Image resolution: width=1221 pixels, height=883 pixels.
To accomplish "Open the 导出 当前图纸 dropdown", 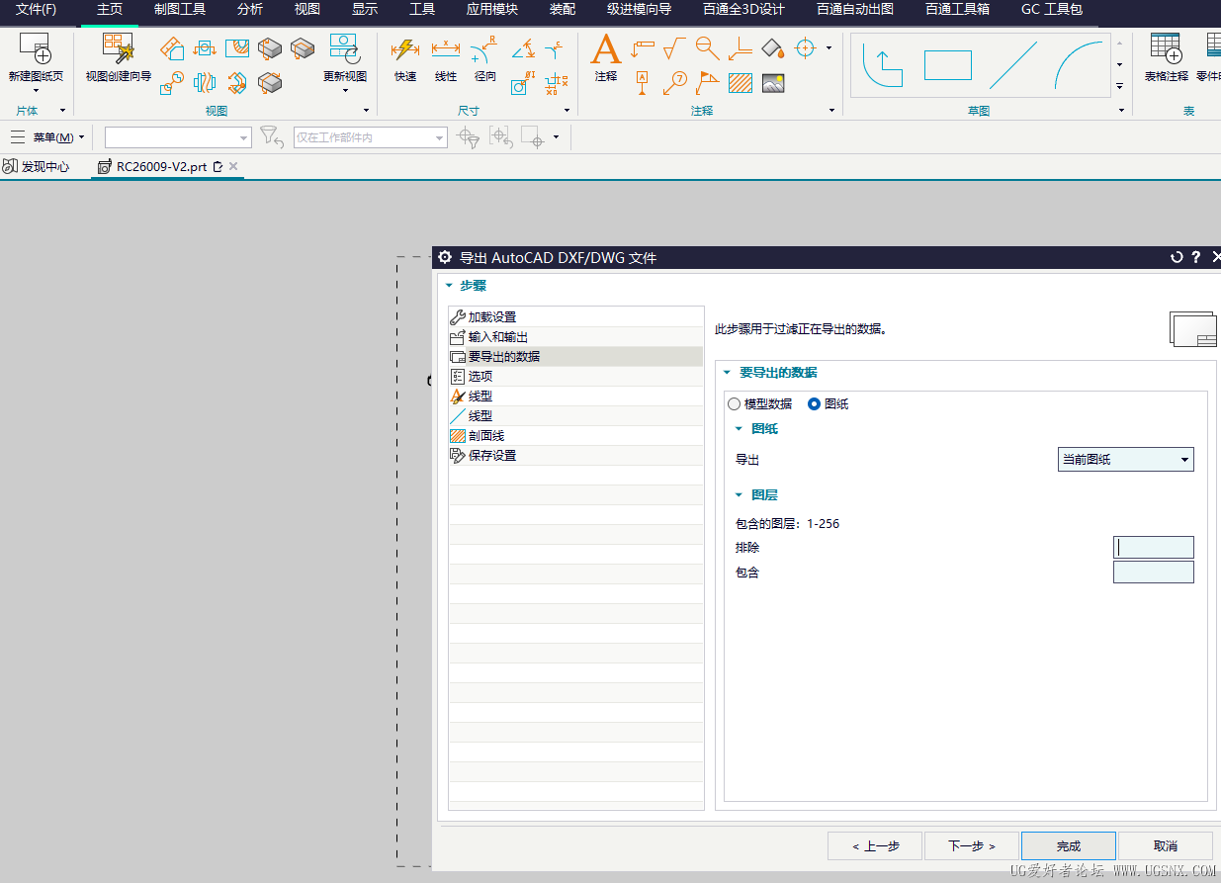I will (x=1126, y=459).
